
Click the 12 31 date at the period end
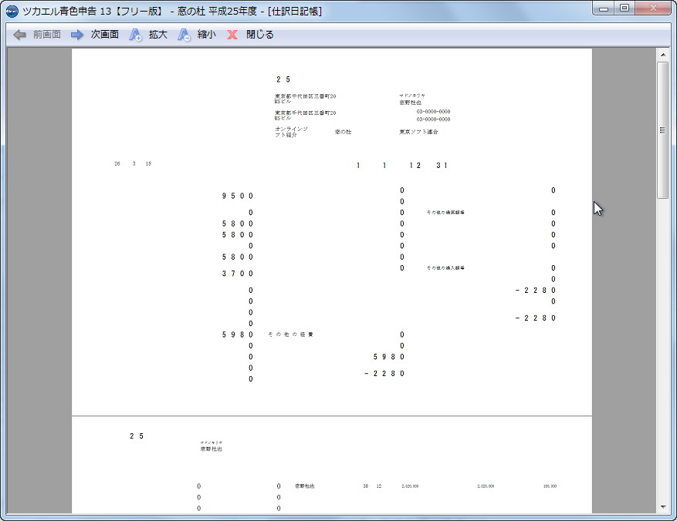point(428,166)
